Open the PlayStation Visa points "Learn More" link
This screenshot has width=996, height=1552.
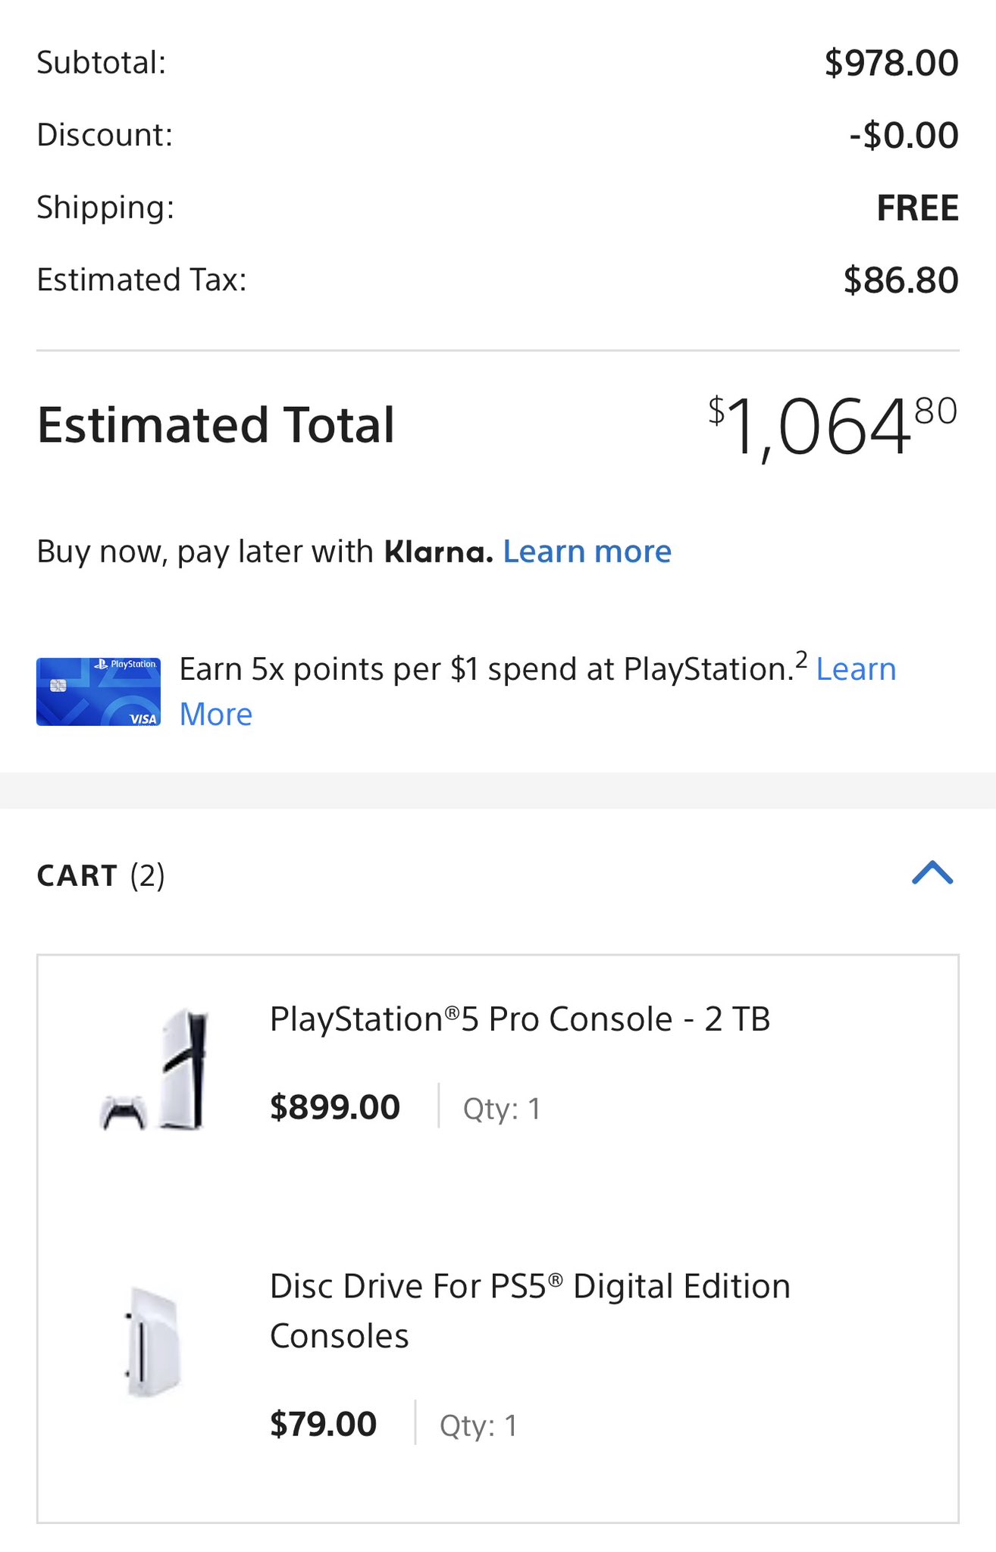pos(855,670)
